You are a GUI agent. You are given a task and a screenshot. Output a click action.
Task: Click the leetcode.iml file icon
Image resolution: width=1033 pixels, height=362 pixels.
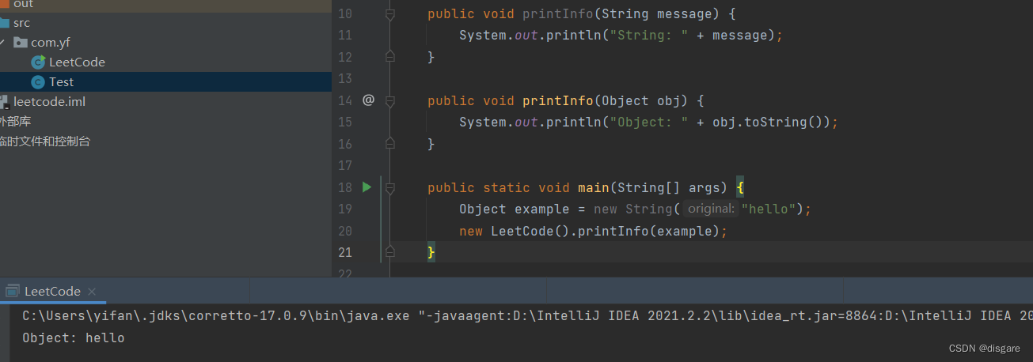(x=4, y=102)
